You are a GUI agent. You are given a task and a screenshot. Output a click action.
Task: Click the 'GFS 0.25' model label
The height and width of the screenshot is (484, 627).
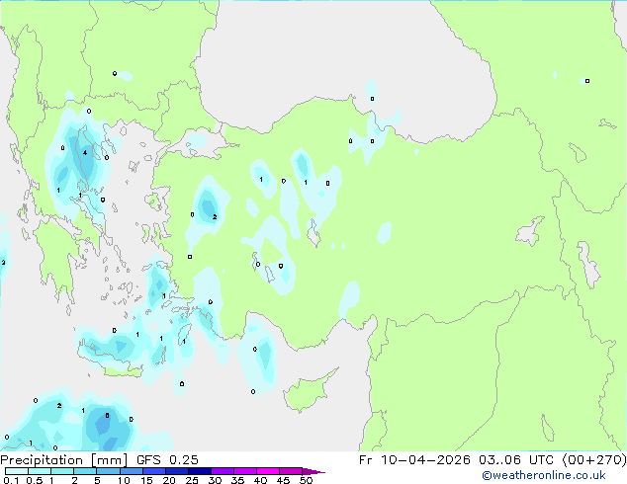[x=167, y=460]
